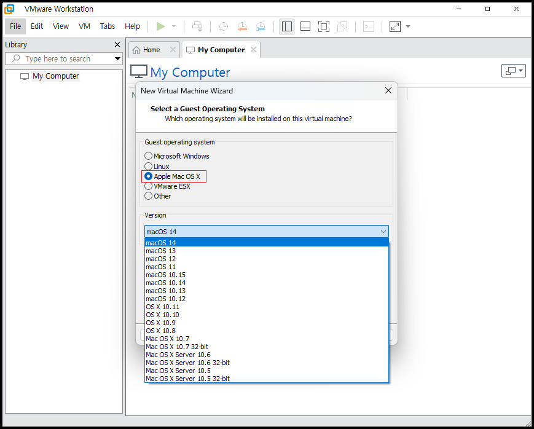Click the console view toolbar icon

[x=369, y=26]
